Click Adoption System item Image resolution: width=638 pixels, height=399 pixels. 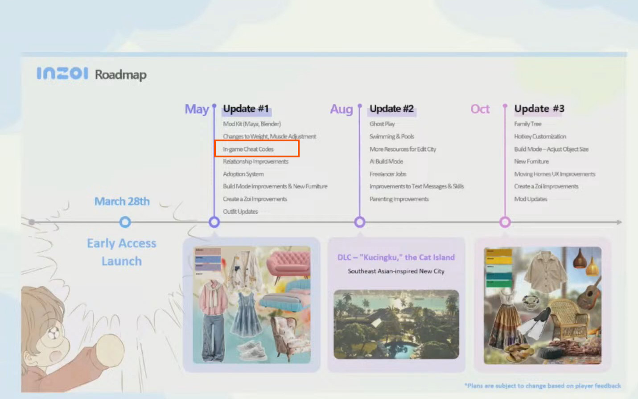[243, 174]
